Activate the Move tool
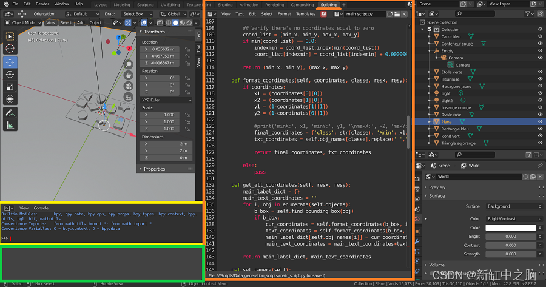 point(10,62)
